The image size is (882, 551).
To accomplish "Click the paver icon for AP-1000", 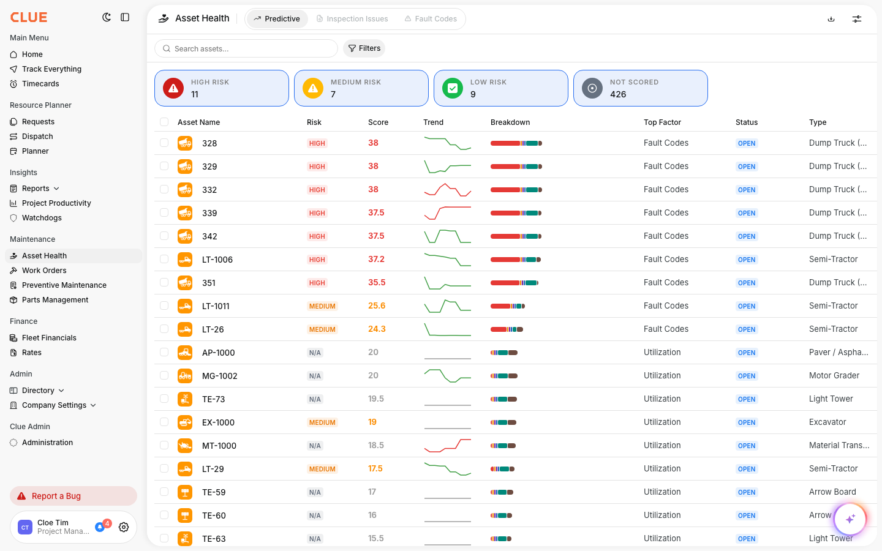I will click(185, 353).
